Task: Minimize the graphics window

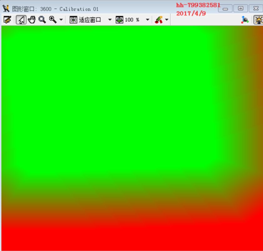Action: [x=225, y=8]
